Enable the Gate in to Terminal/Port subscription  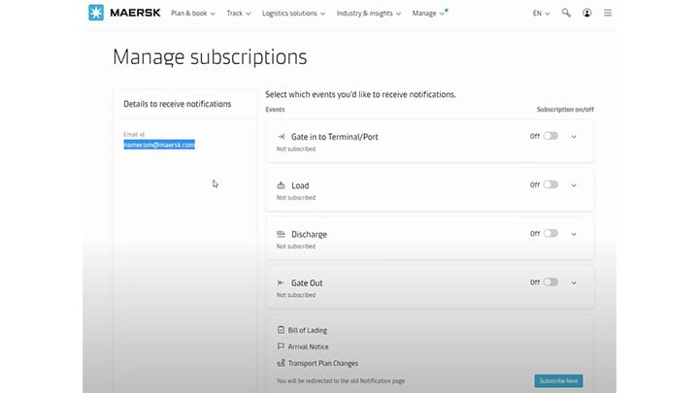click(550, 137)
